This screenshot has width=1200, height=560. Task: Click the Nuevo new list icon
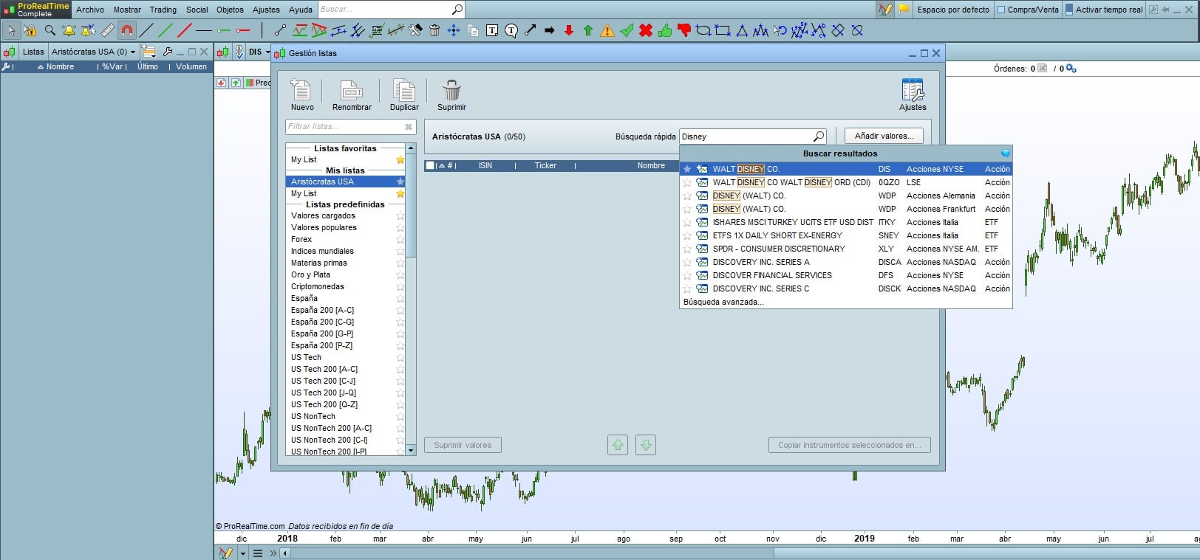click(301, 90)
